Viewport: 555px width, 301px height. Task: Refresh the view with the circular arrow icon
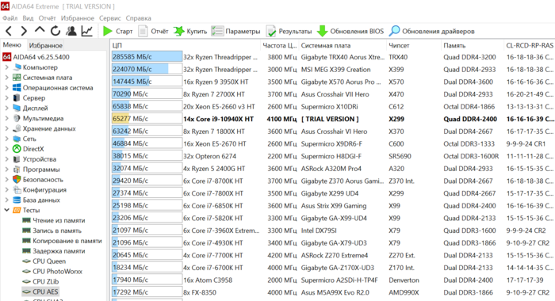point(55,31)
